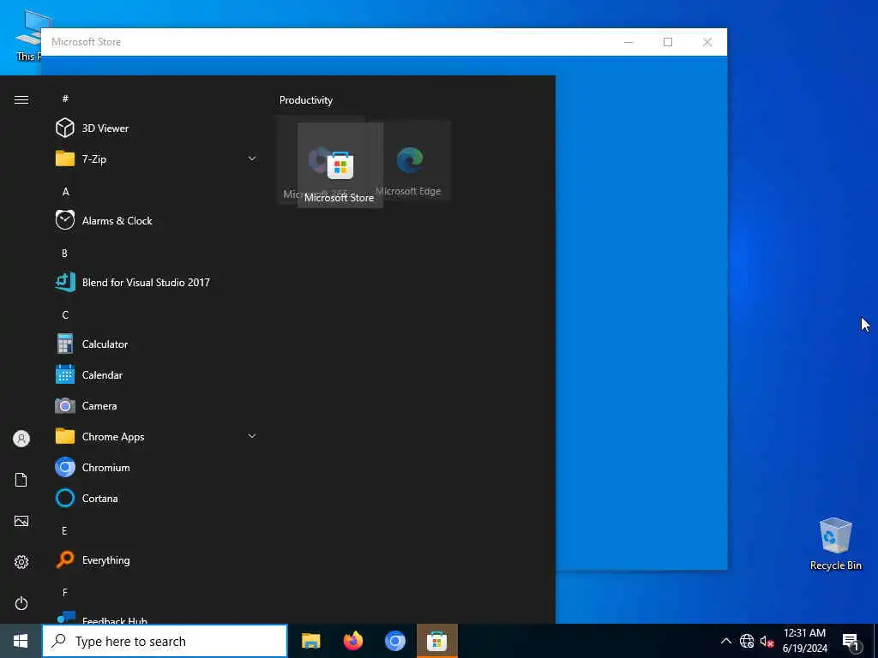Screen dimensions: 878x658
Task: Open Pictures from Start sidebar
Action: tap(21, 521)
